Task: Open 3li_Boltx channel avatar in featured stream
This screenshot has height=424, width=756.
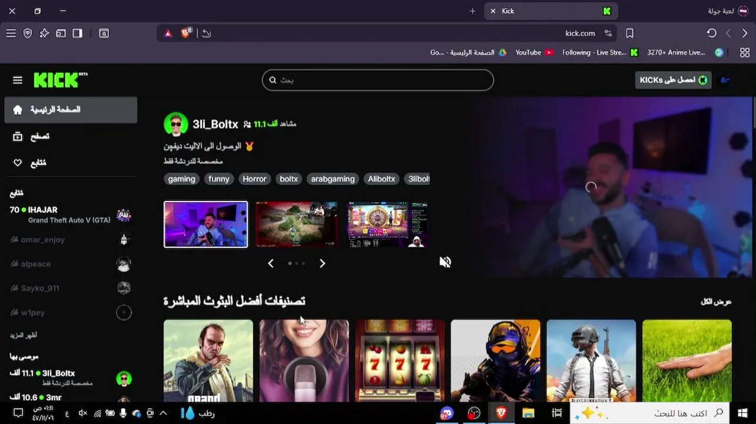Action: point(175,124)
